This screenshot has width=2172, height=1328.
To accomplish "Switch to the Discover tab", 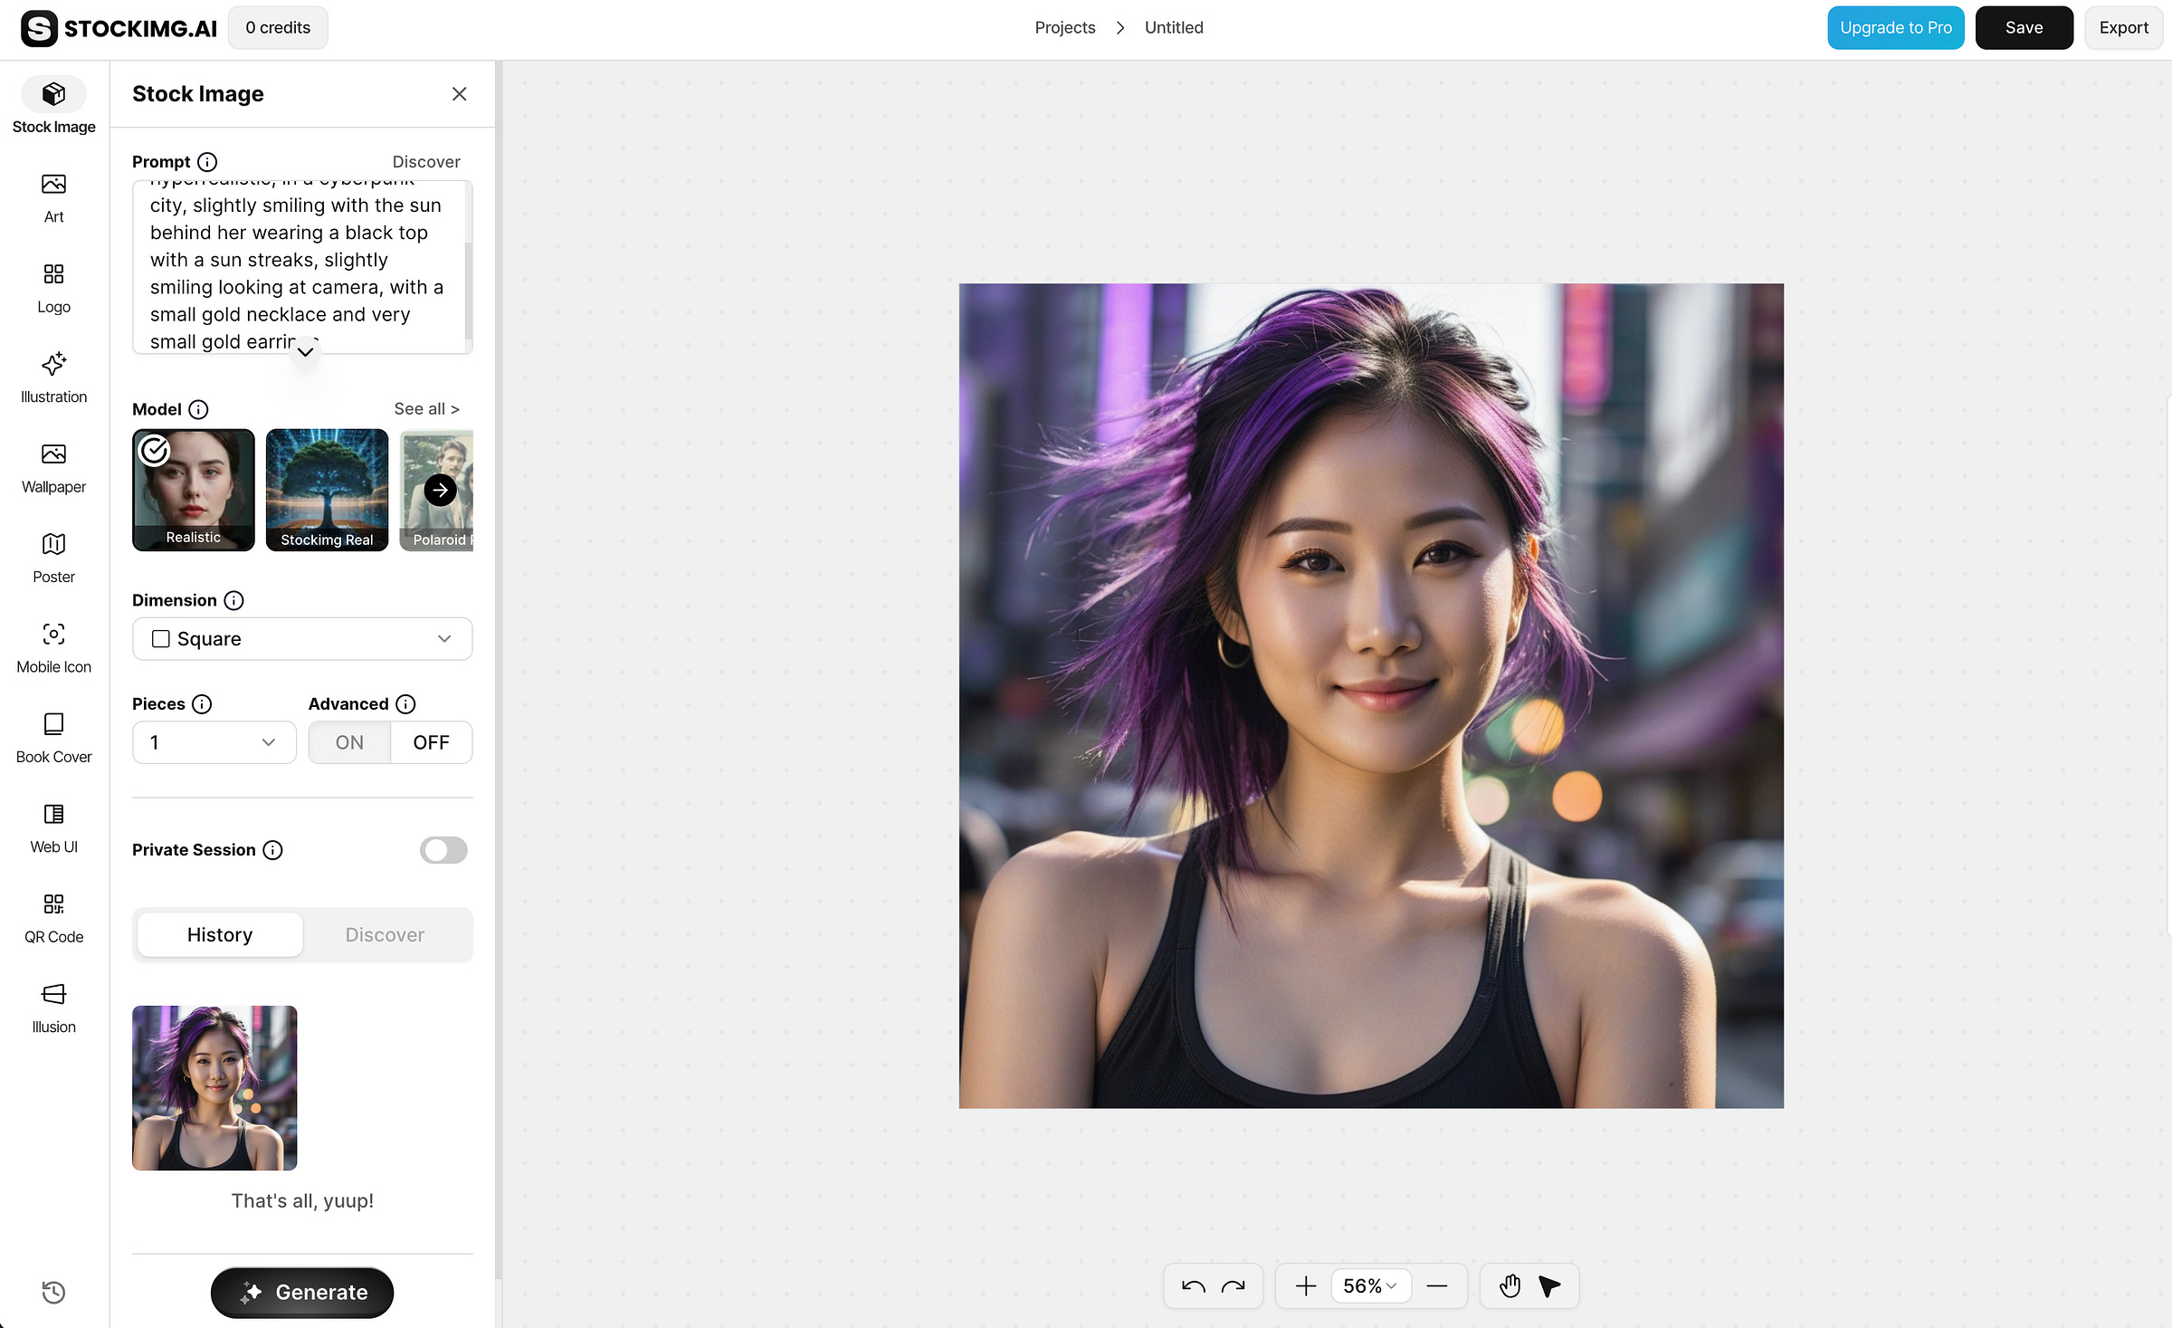I will pyautogui.click(x=385, y=934).
